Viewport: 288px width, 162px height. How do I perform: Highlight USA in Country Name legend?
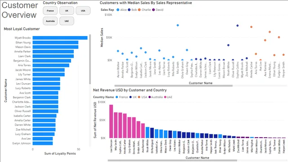[139, 97]
